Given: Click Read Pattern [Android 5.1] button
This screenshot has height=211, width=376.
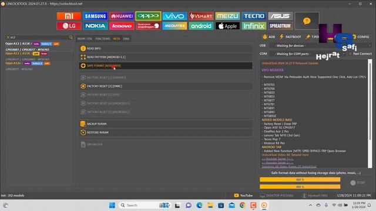Looking at the screenshot, I should pyautogui.click(x=166, y=57).
